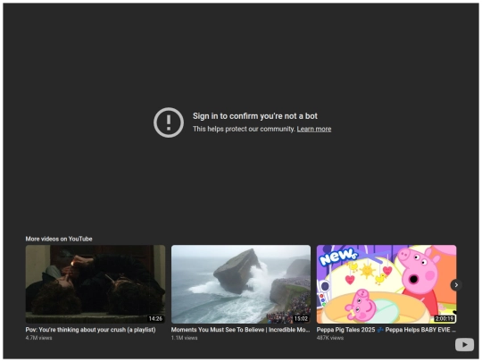The width and height of the screenshot is (482, 362).
Task: Click the "487K views" text
Action: (x=330, y=338)
